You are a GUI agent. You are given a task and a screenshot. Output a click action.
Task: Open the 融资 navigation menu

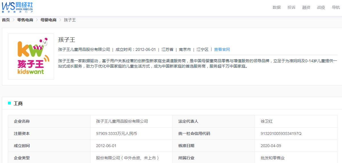coord(306,7)
